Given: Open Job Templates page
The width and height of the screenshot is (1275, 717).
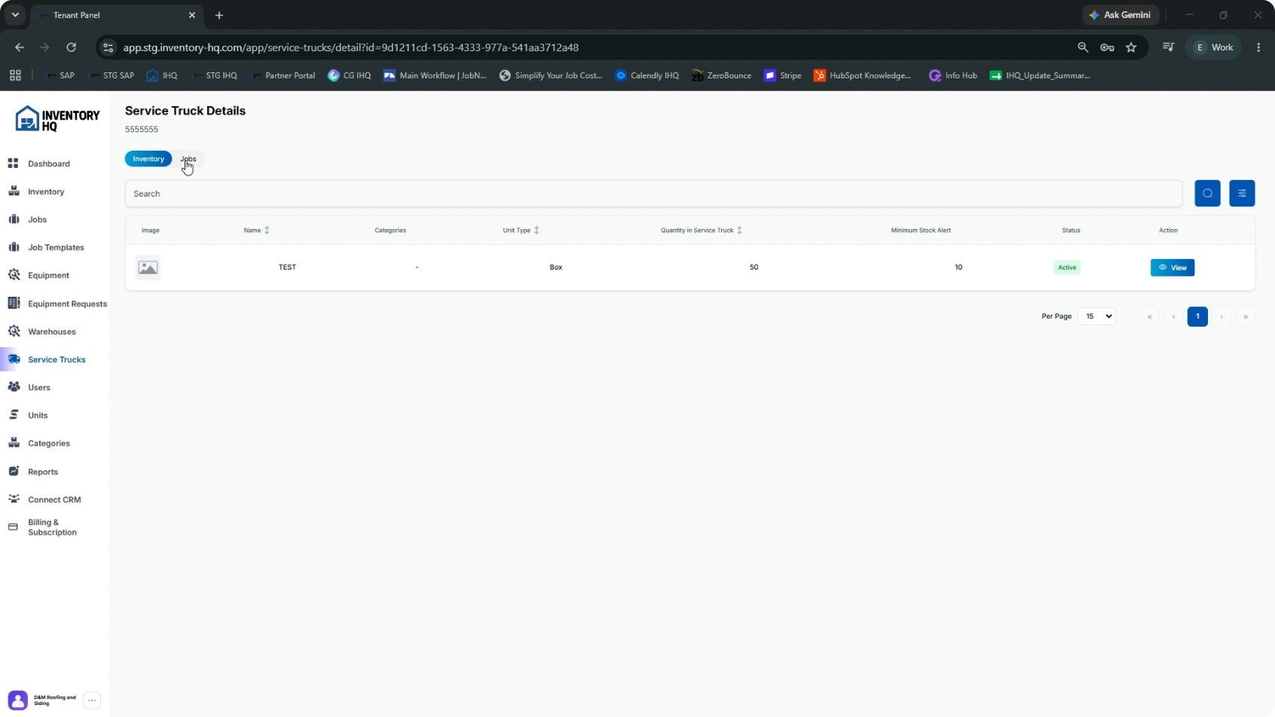Looking at the screenshot, I should [x=56, y=247].
